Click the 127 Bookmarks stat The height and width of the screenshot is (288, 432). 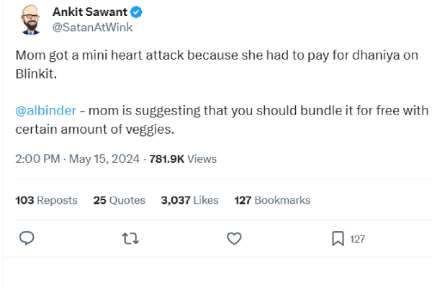click(272, 200)
